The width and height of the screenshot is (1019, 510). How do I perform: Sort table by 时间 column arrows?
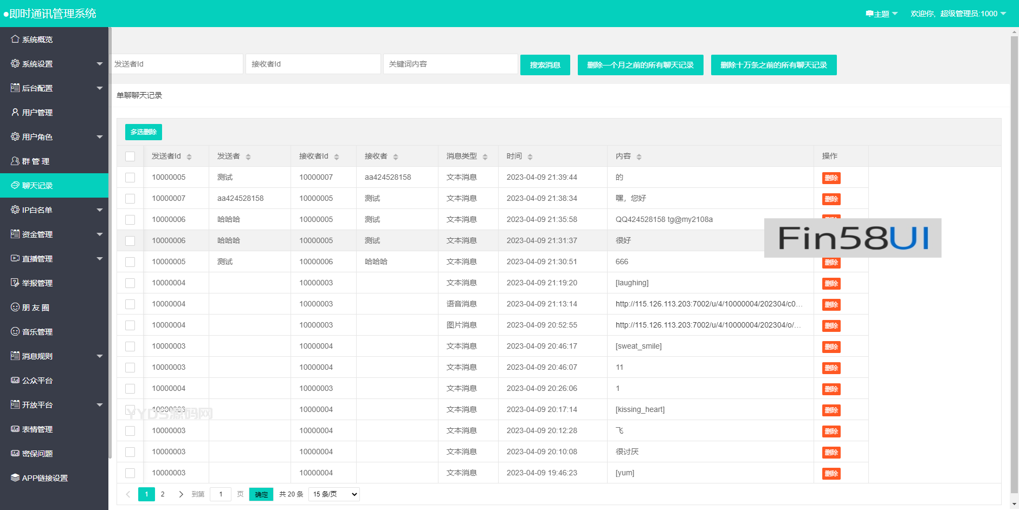(x=530, y=156)
